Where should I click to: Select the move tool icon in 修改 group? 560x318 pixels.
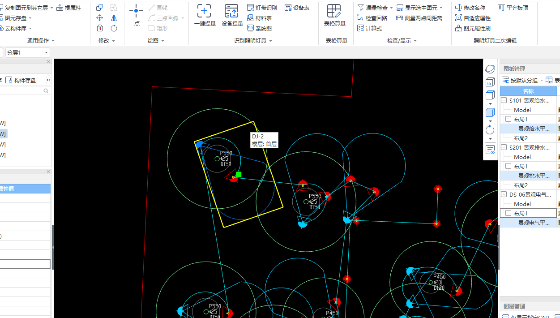(x=100, y=18)
